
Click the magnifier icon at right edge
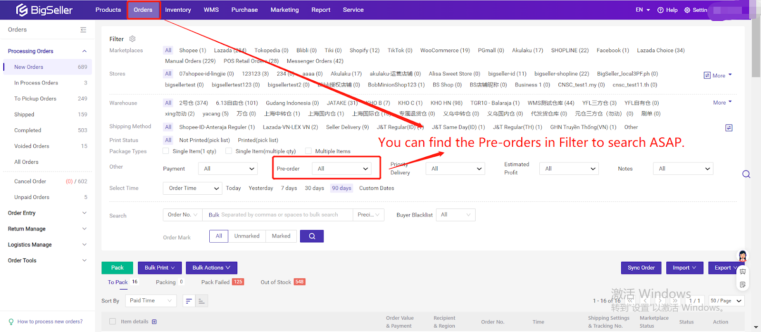pyautogui.click(x=746, y=174)
